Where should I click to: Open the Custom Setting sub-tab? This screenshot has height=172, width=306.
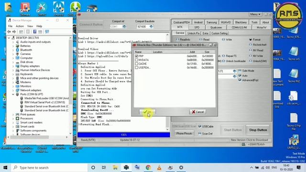tap(219, 33)
